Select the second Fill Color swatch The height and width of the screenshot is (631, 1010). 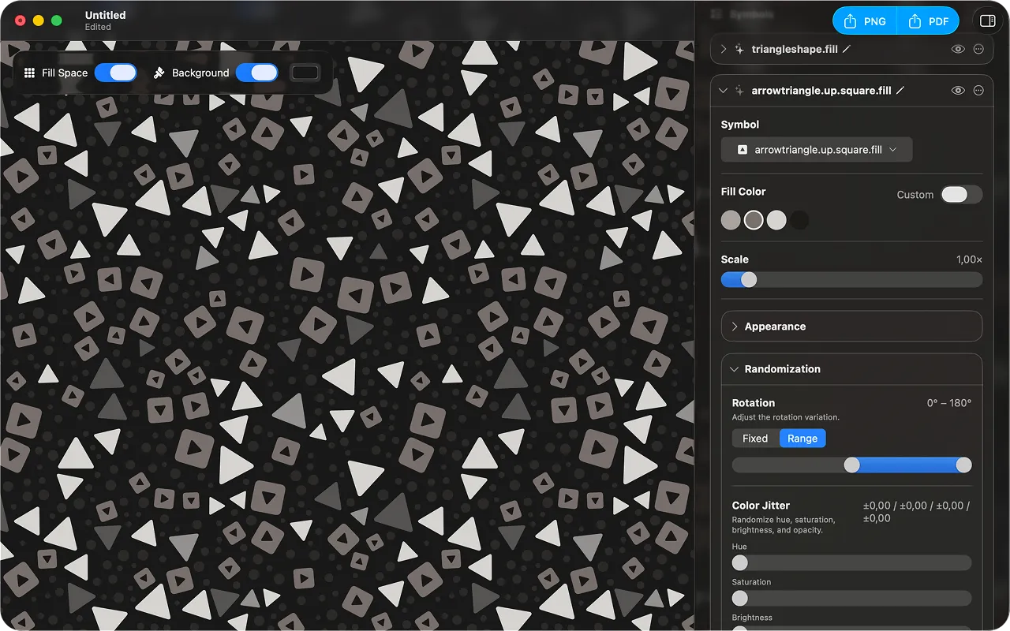753,220
